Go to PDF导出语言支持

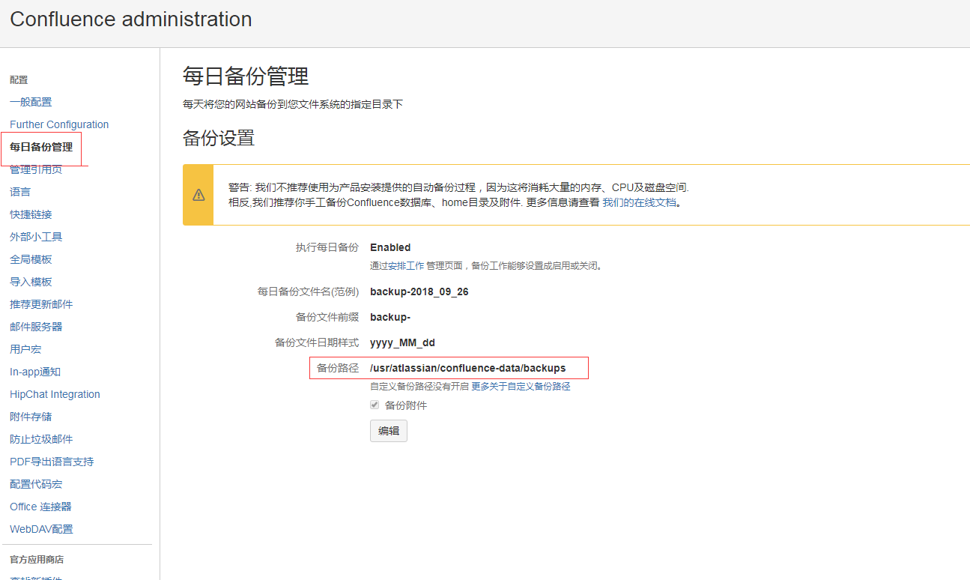coord(52,462)
